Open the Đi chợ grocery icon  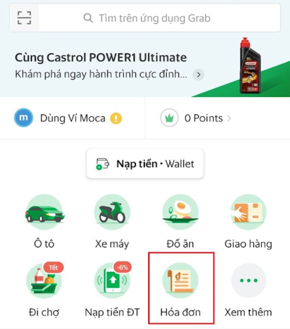44,280
